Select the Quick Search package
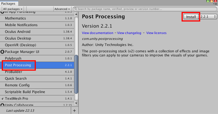This screenshot has height=114, width=218. click(x=37, y=79)
